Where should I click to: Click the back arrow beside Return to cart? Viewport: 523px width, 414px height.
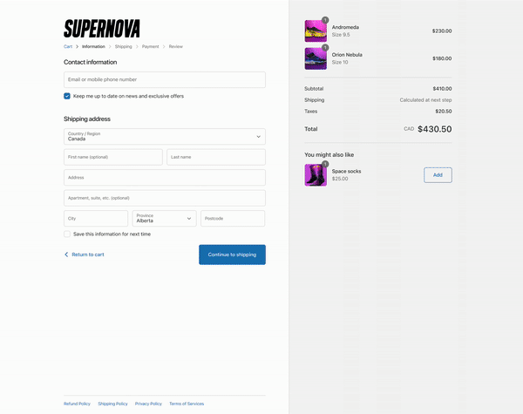[66, 255]
